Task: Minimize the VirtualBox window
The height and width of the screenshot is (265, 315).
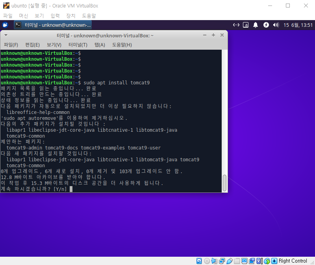Action: (x=270, y=6)
